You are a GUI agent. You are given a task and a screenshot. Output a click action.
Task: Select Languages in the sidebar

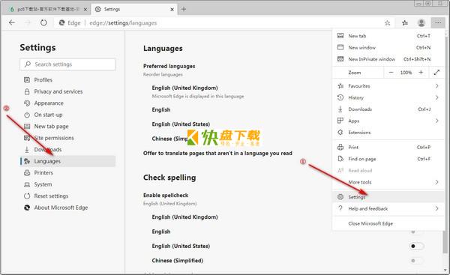tap(68, 161)
